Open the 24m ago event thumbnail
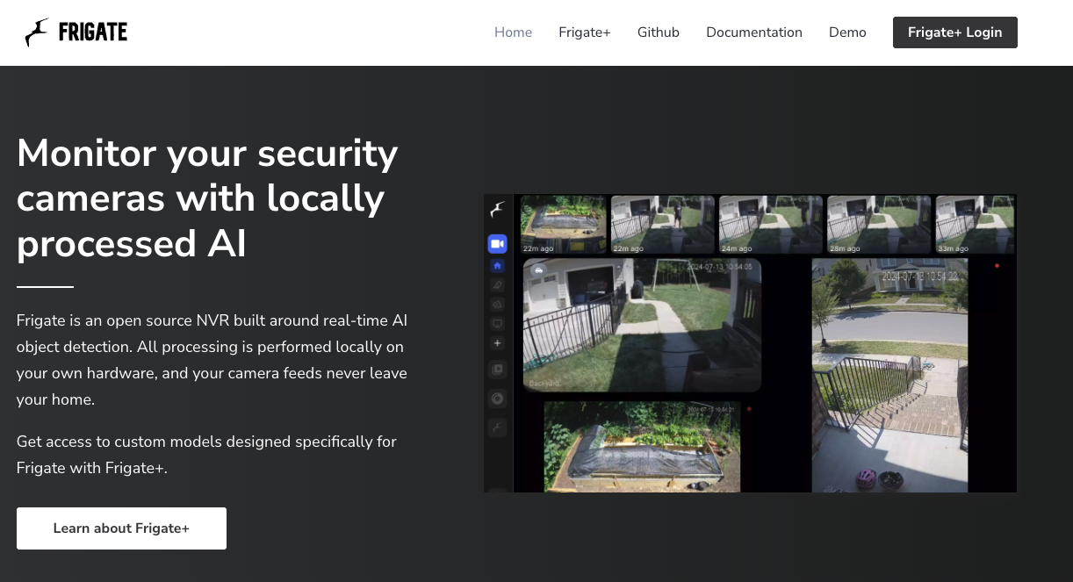1073x582 pixels. [x=771, y=225]
